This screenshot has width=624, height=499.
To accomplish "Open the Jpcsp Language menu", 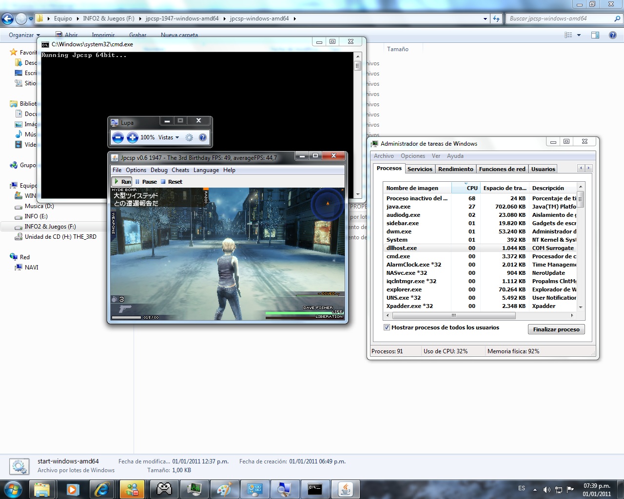I will click(206, 170).
